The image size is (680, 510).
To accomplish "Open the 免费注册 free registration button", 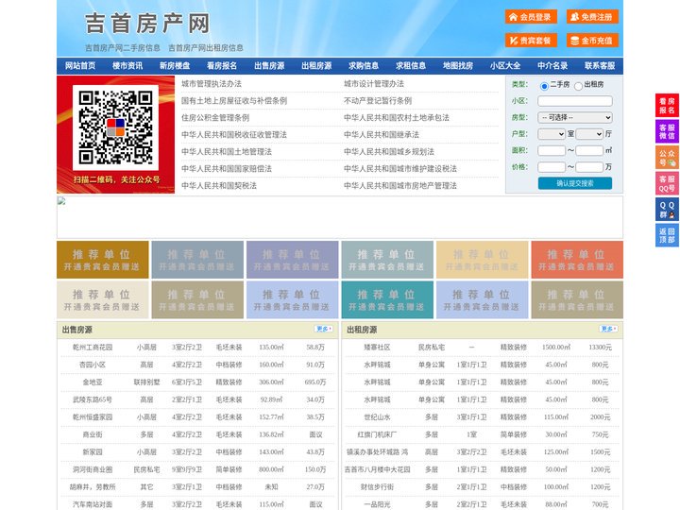I will (592, 17).
